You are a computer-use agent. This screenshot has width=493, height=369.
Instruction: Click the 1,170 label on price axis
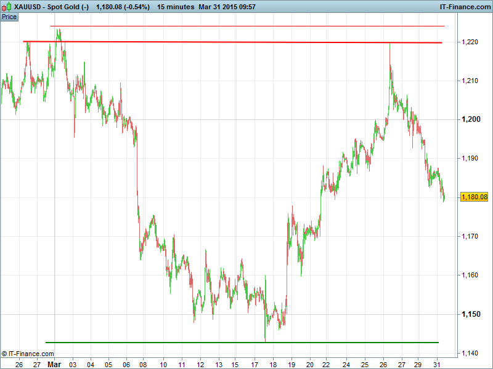[x=470, y=236]
